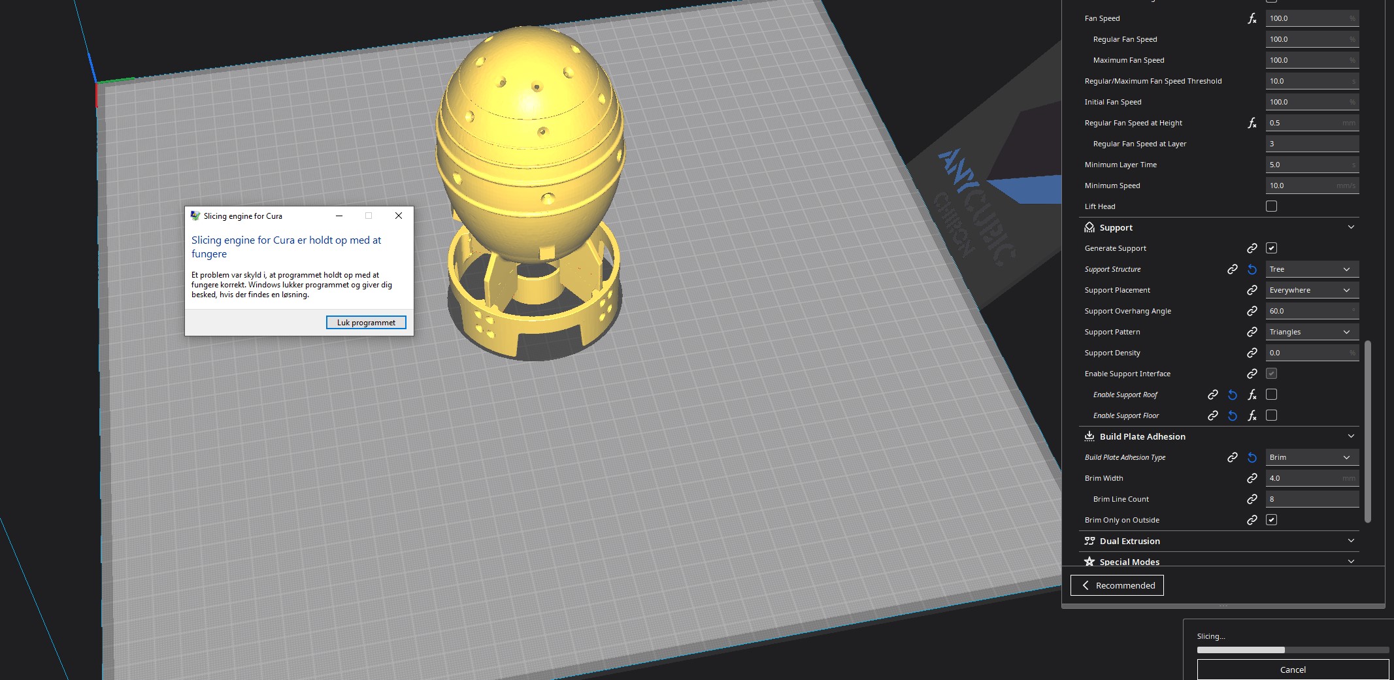The height and width of the screenshot is (680, 1394).
Task: Click the link icon for Brim Line Count
Action: pos(1252,499)
